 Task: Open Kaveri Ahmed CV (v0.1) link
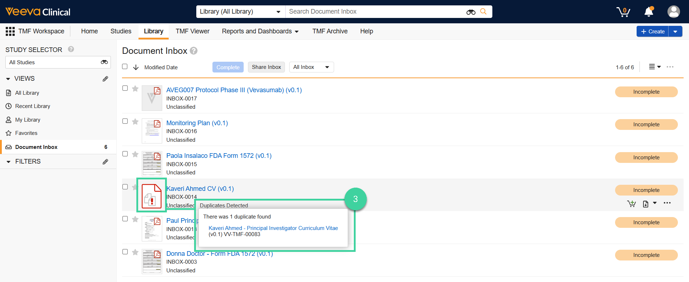pyautogui.click(x=201, y=189)
